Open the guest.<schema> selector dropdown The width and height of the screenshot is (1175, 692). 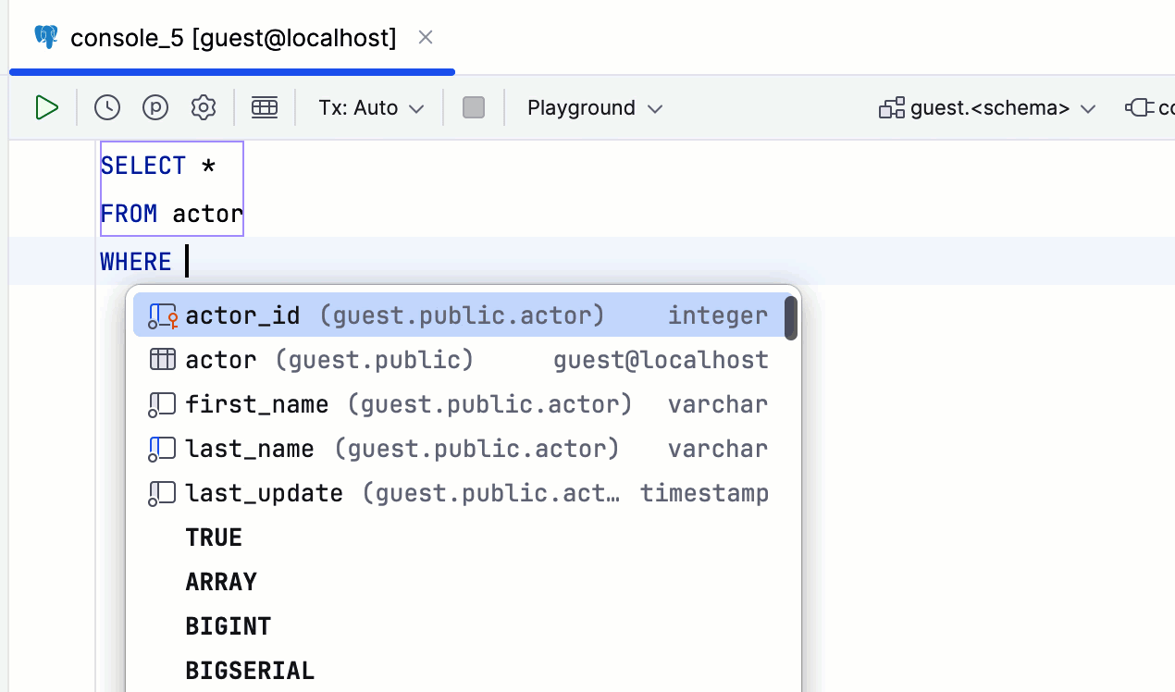988,108
